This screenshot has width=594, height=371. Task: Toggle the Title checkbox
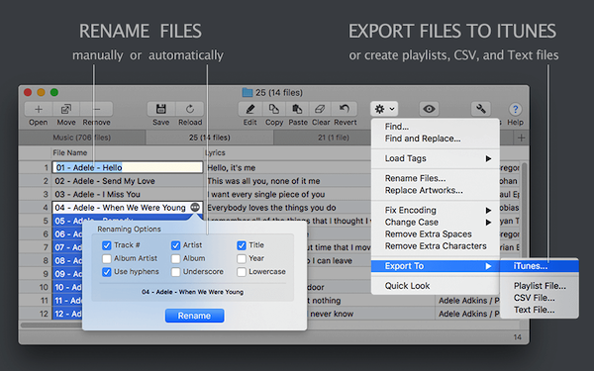tap(242, 245)
